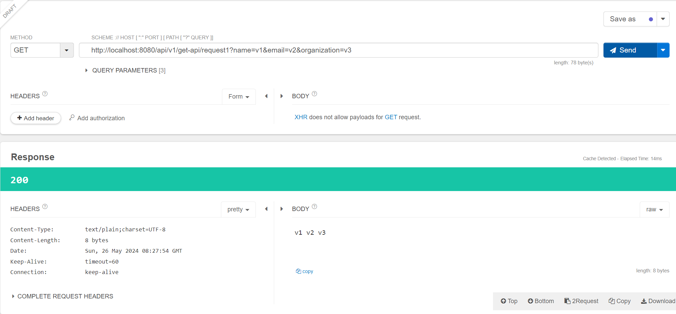676x314 pixels.
Task: Expand COMPLETE REQUEST HEADERS section
Action: 62,296
